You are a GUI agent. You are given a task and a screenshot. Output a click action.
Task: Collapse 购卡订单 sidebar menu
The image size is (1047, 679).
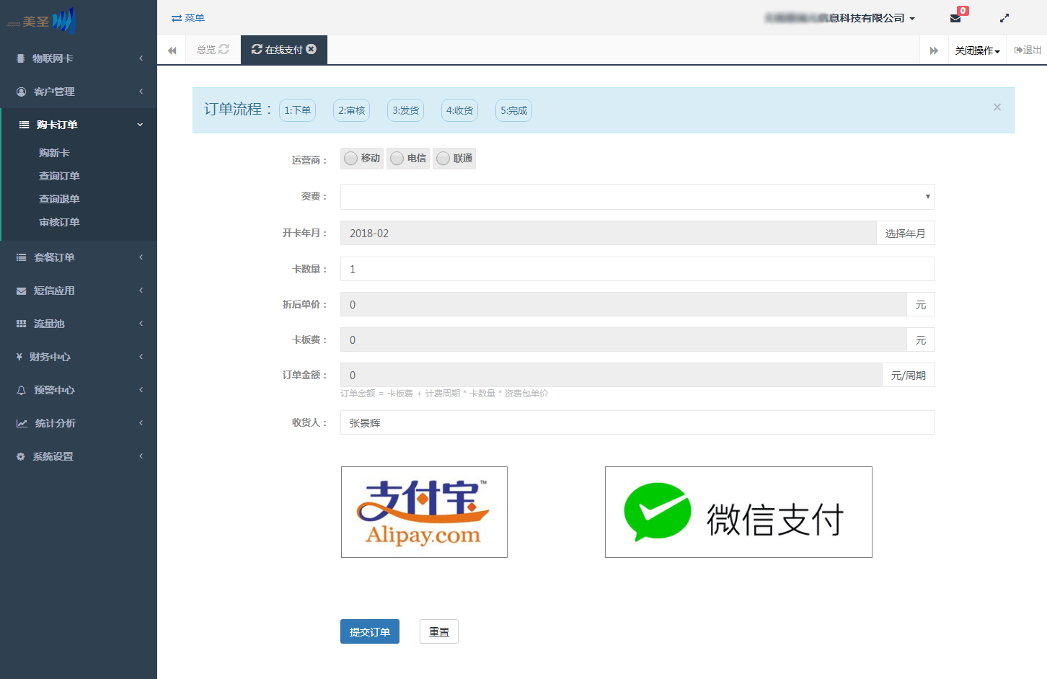pos(79,125)
